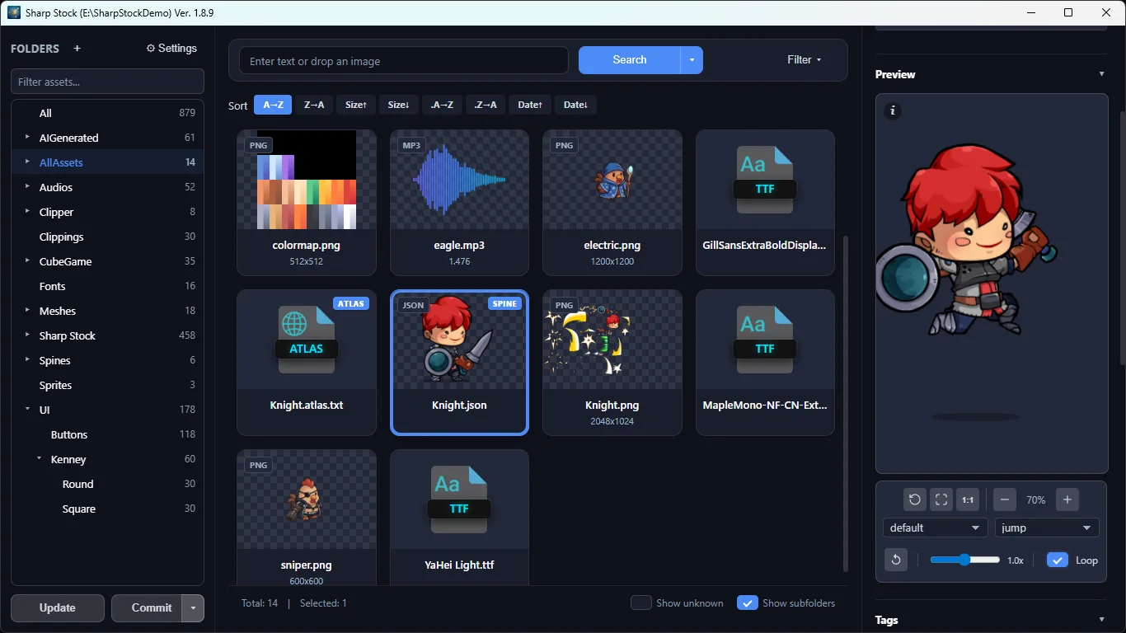1126x633 pixels.
Task: Sort by Size ascending
Action: click(x=356, y=105)
